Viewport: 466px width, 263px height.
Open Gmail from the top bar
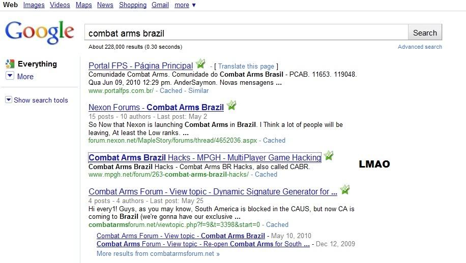(x=160, y=5)
